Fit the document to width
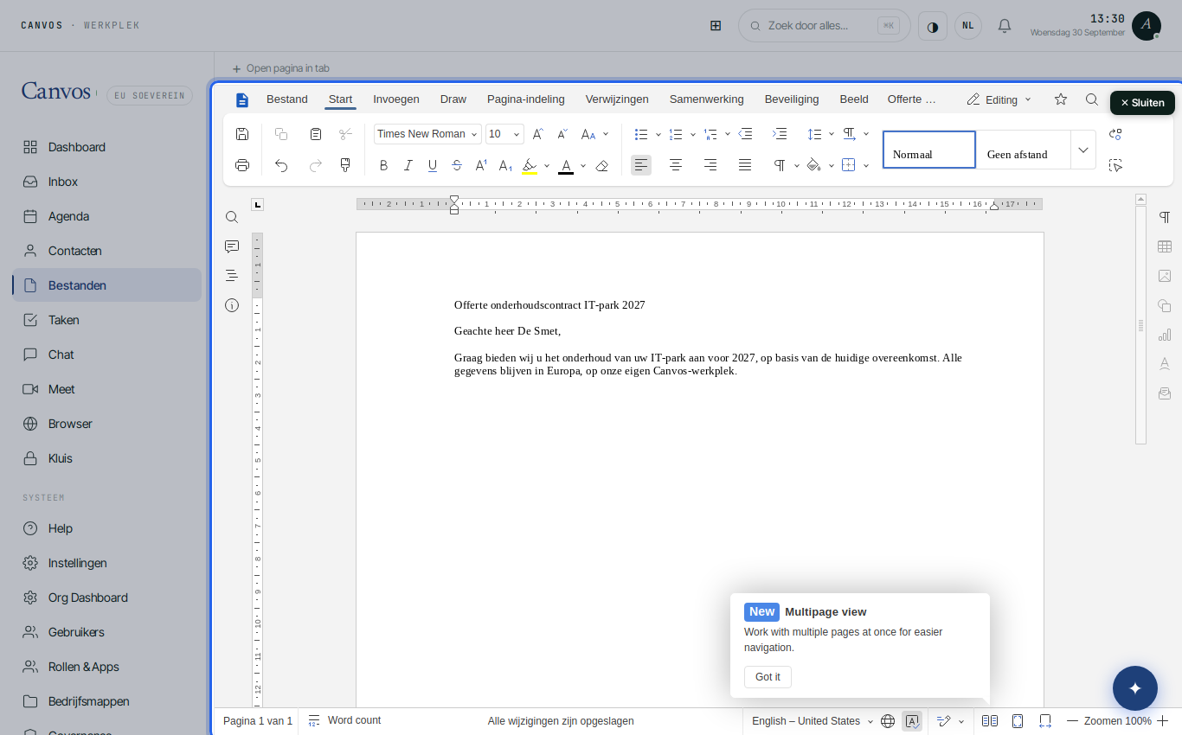This screenshot has width=1182, height=735. coord(1045,721)
